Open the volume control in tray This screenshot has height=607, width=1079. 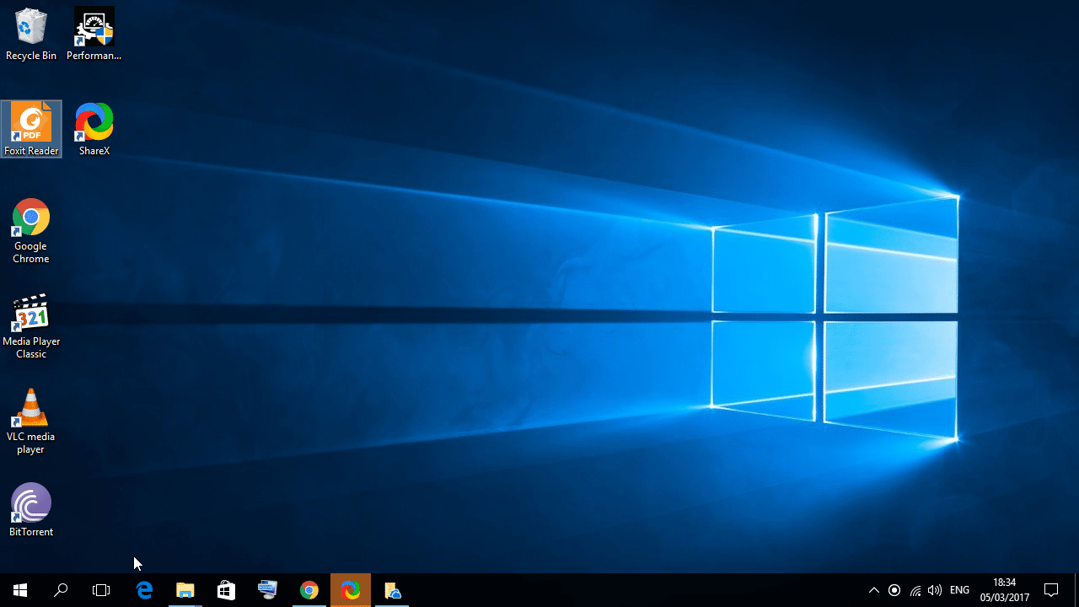(935, 590)
